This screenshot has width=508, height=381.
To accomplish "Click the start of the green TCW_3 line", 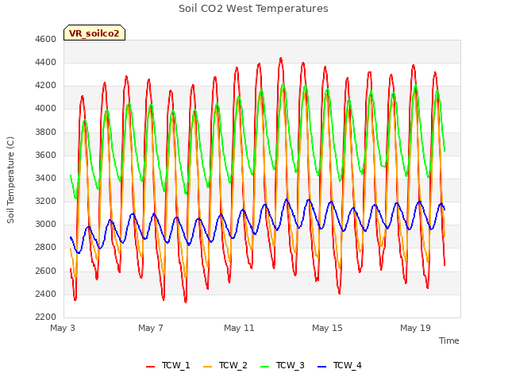I will (x=71, y=175).
